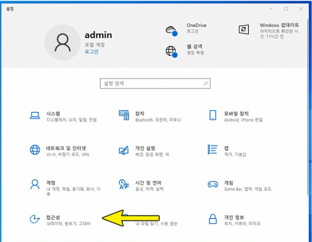Screen dimensions: 312x242
Task: Select the 모바일 장치 category title
Action: coord(237,114)
